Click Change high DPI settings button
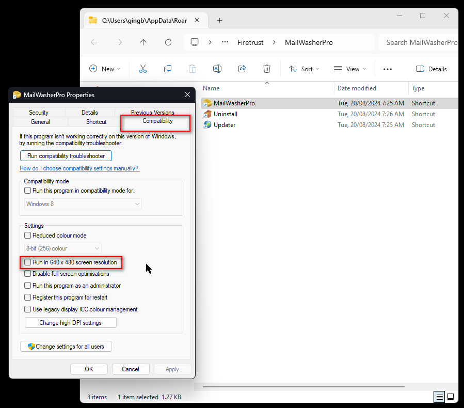This screenshot has height=408, width=464. coord(70,323)
